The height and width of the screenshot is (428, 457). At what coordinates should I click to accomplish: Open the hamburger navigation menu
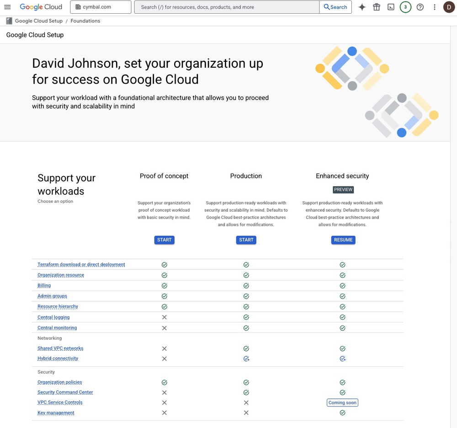[7, 7]
